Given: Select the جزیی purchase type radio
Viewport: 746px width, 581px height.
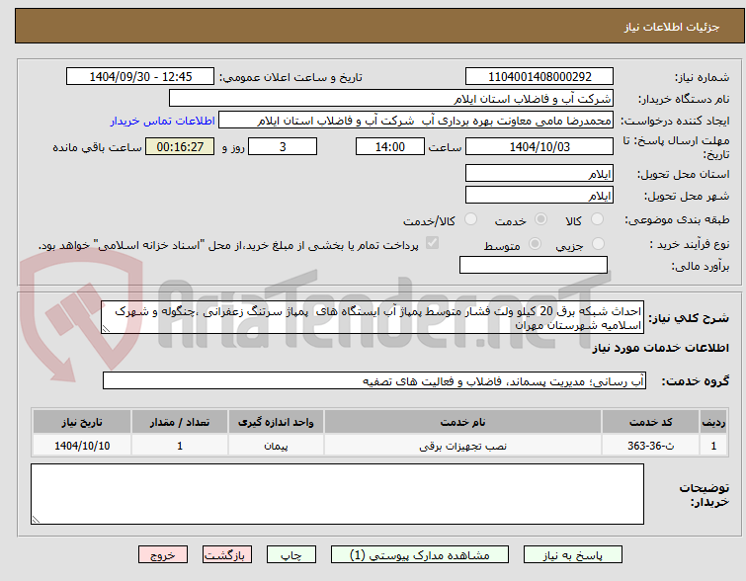Looking at the screenshot, I should pos(598,244).
